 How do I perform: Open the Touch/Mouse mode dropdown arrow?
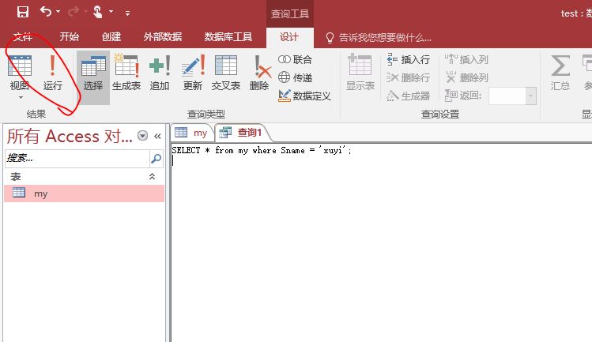(111, 12)
